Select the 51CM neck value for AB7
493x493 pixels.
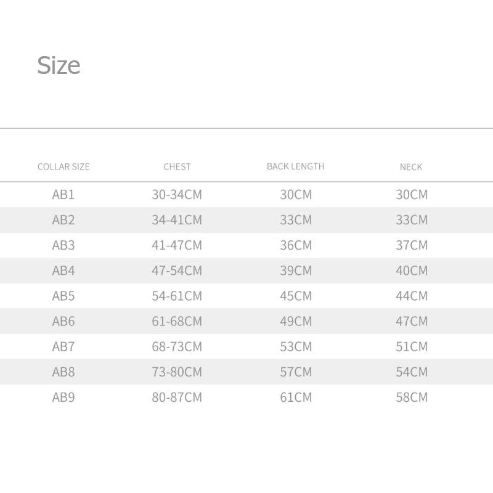click(x=412, y=346)
